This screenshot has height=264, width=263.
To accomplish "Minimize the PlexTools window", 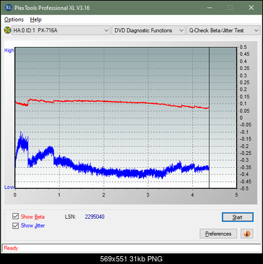I will click(209, 8).
